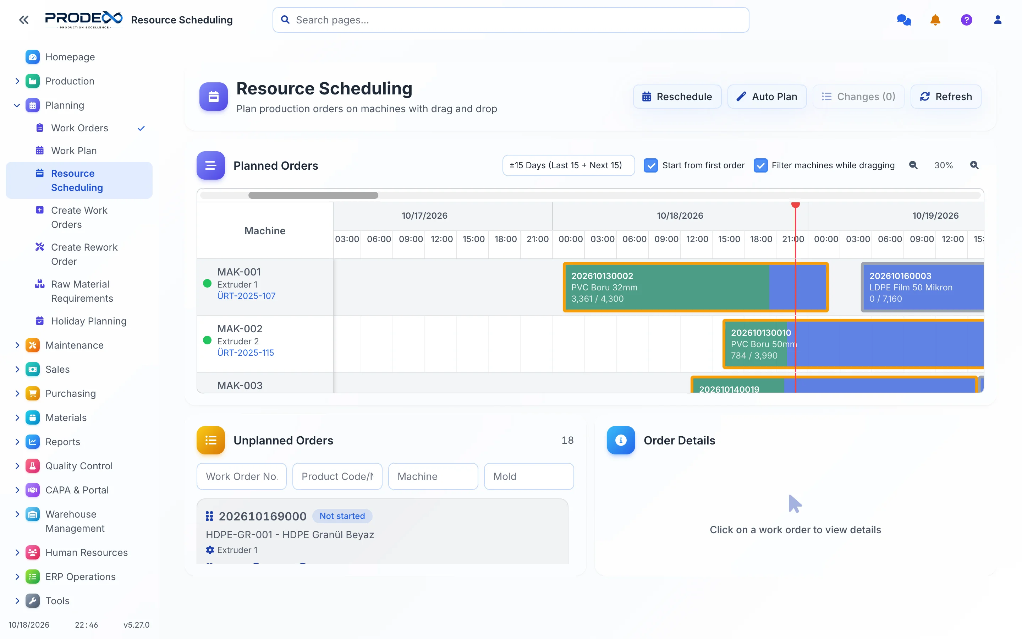Select order bar 202610130002 PVC Boru 32mm

coord(696,288)
